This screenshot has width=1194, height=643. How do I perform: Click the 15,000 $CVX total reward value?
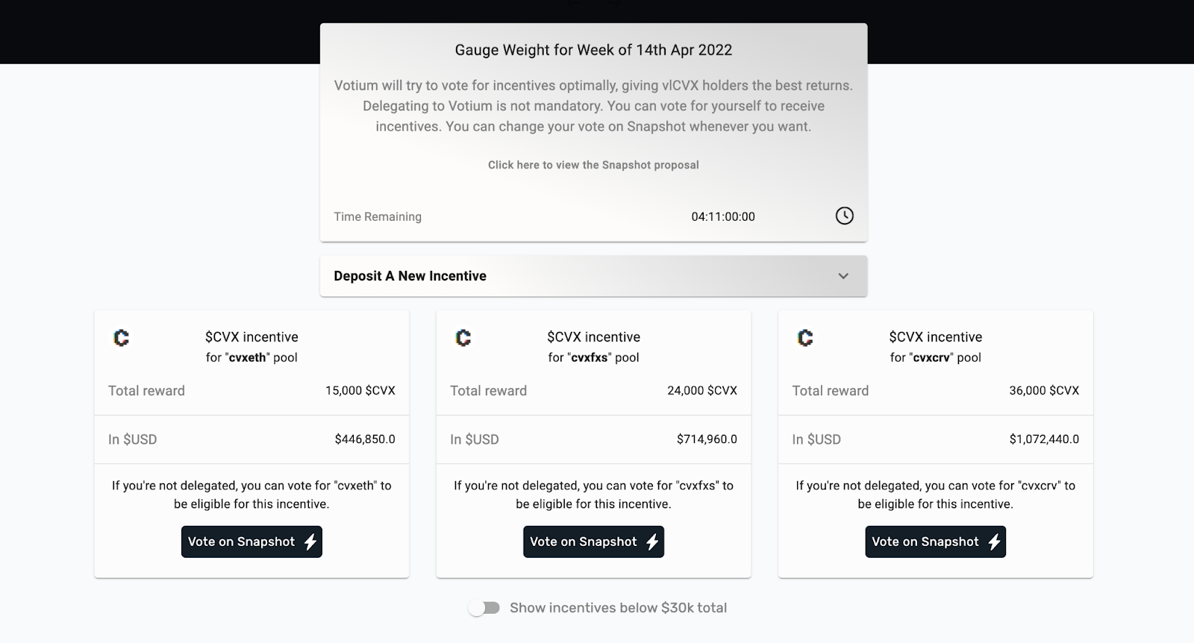pos(360,390)
